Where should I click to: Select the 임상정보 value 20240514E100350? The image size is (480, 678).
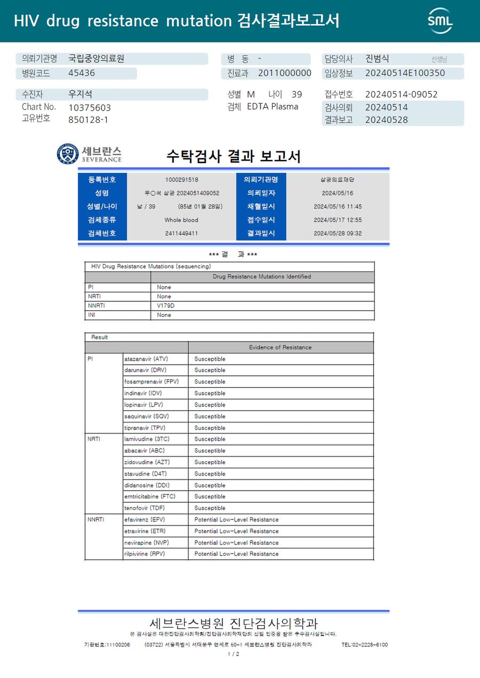pyautogui.click(x=405, y=73)
